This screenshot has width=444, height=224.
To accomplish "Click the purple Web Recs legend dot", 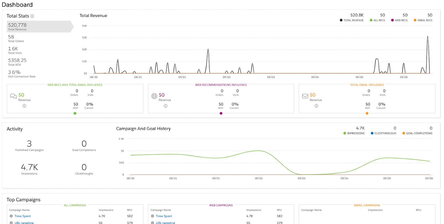I will (392, 20).
